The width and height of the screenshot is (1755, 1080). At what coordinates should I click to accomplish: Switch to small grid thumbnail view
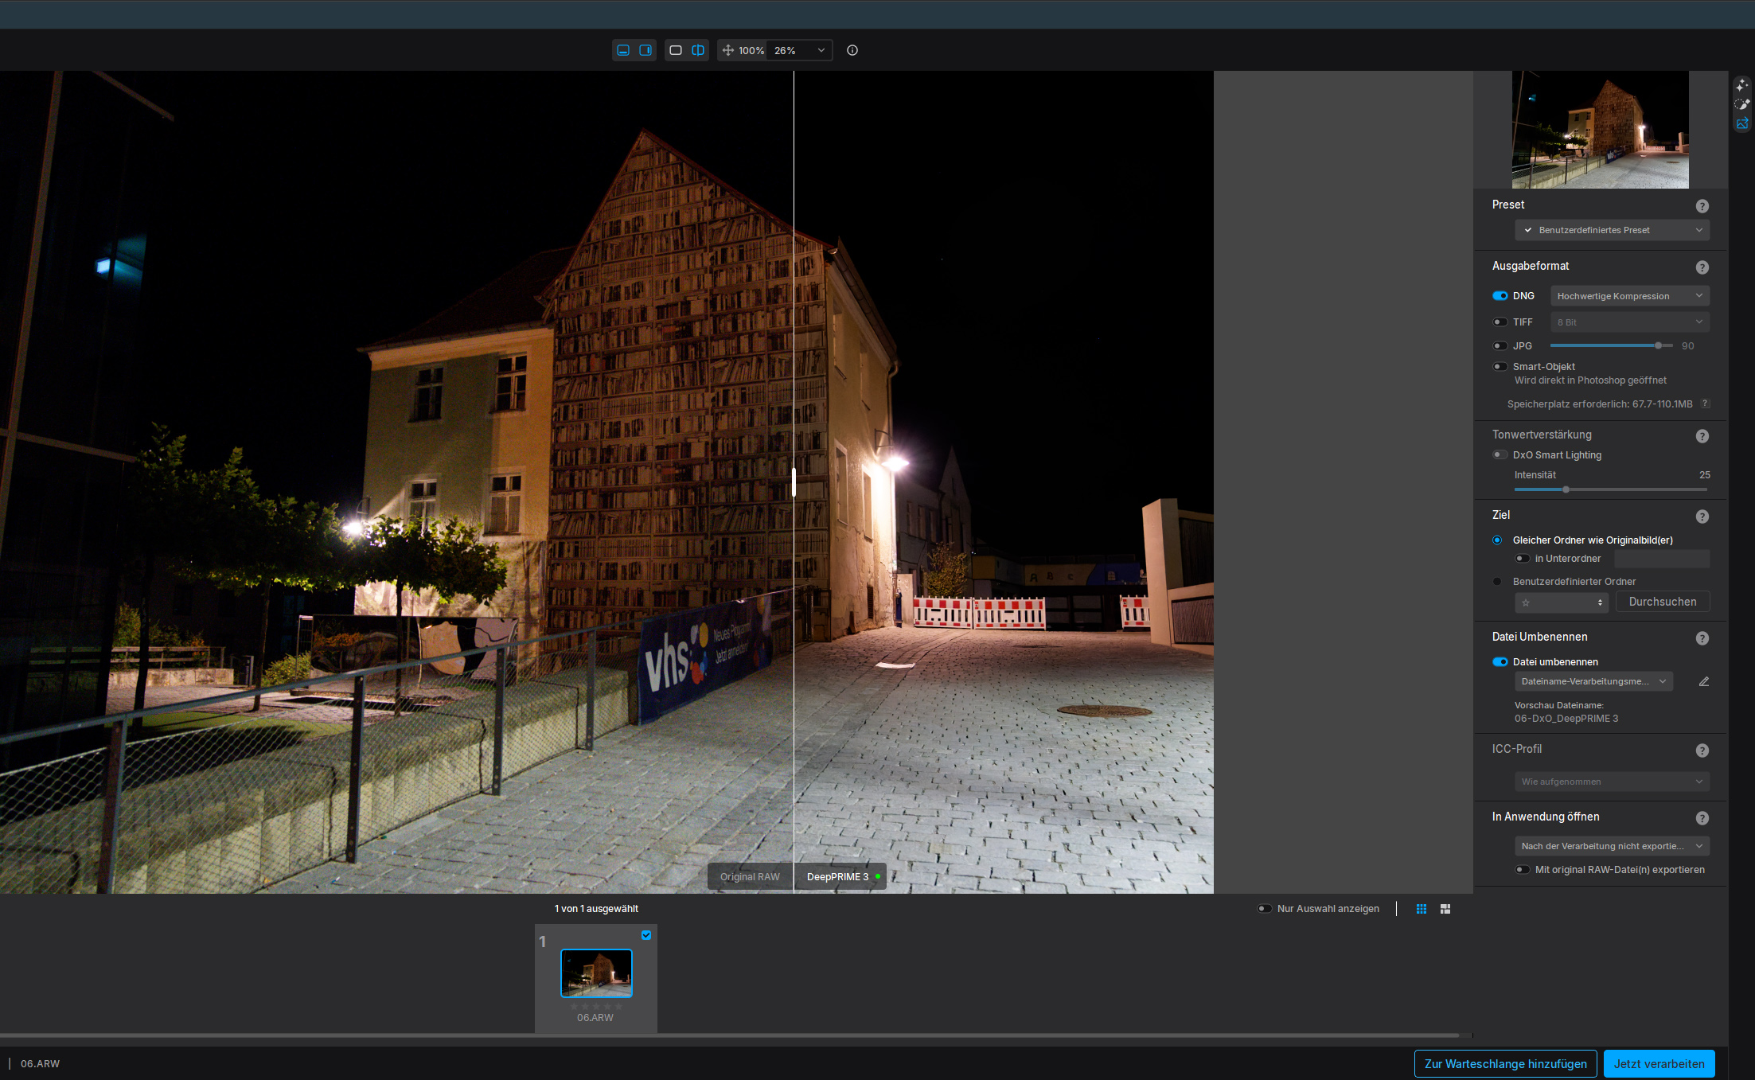[1422, 909]
